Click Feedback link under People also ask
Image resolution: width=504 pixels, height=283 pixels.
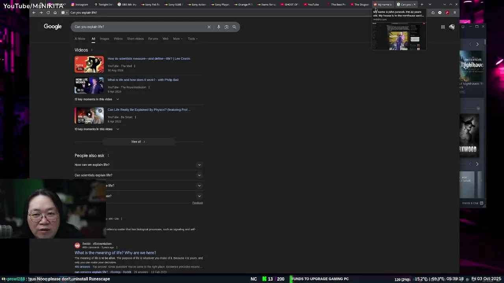pos(198,203)
